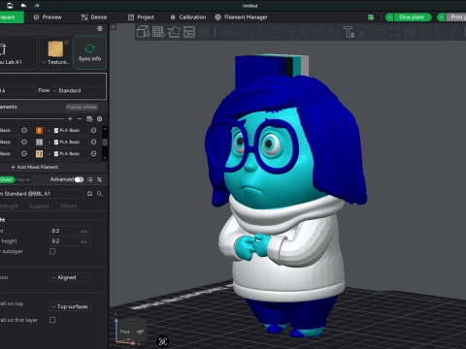
Task: Open the Flow Standard dropdown
Action: (77, 90)
